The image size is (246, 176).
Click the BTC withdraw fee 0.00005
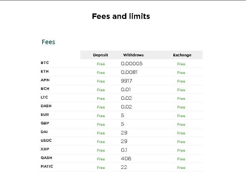132,64
